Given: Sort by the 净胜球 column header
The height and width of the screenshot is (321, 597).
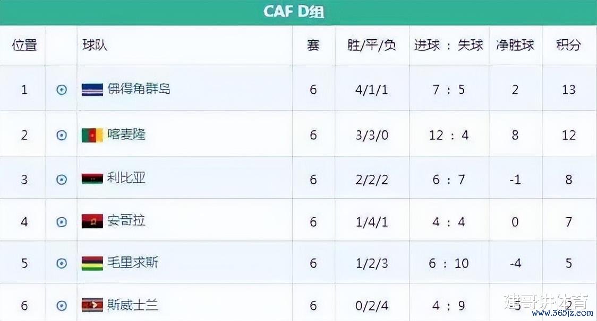Looking at the screenshot, I should coord(515,45).
